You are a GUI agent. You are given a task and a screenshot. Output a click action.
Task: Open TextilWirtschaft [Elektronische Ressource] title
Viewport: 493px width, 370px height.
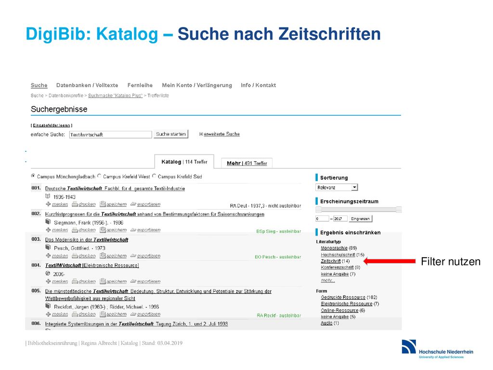pyautogui.click(x=92, y=265)
